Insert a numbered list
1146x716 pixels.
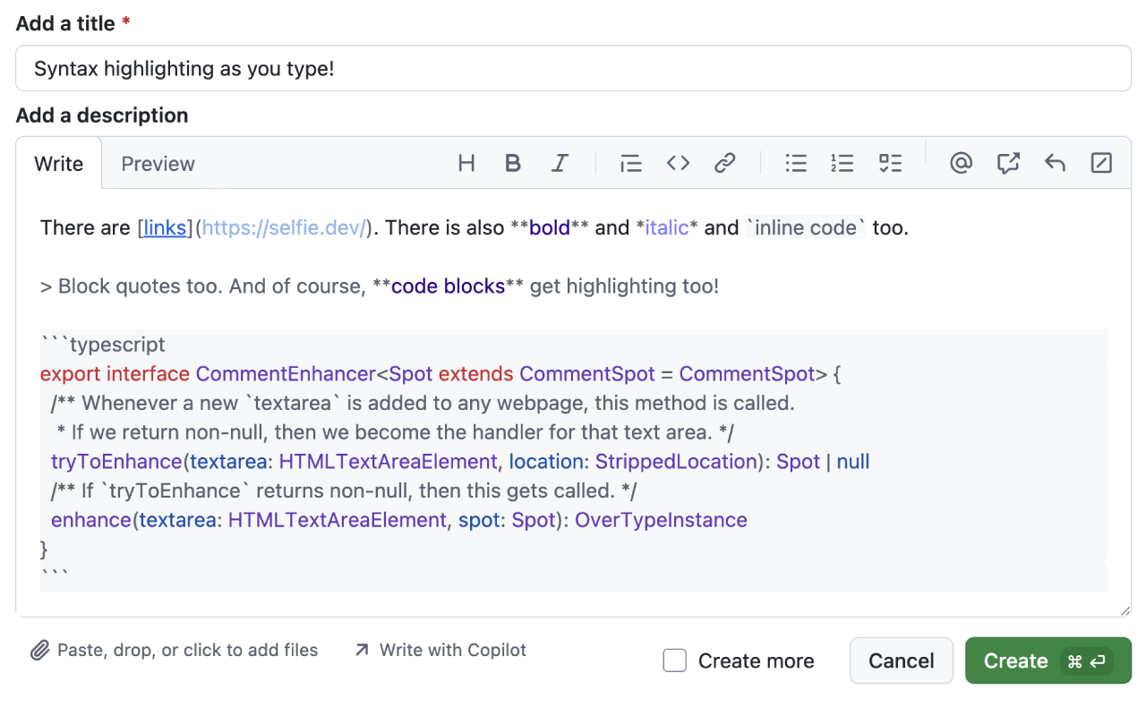pyautogui.click(x=842, y=163)
